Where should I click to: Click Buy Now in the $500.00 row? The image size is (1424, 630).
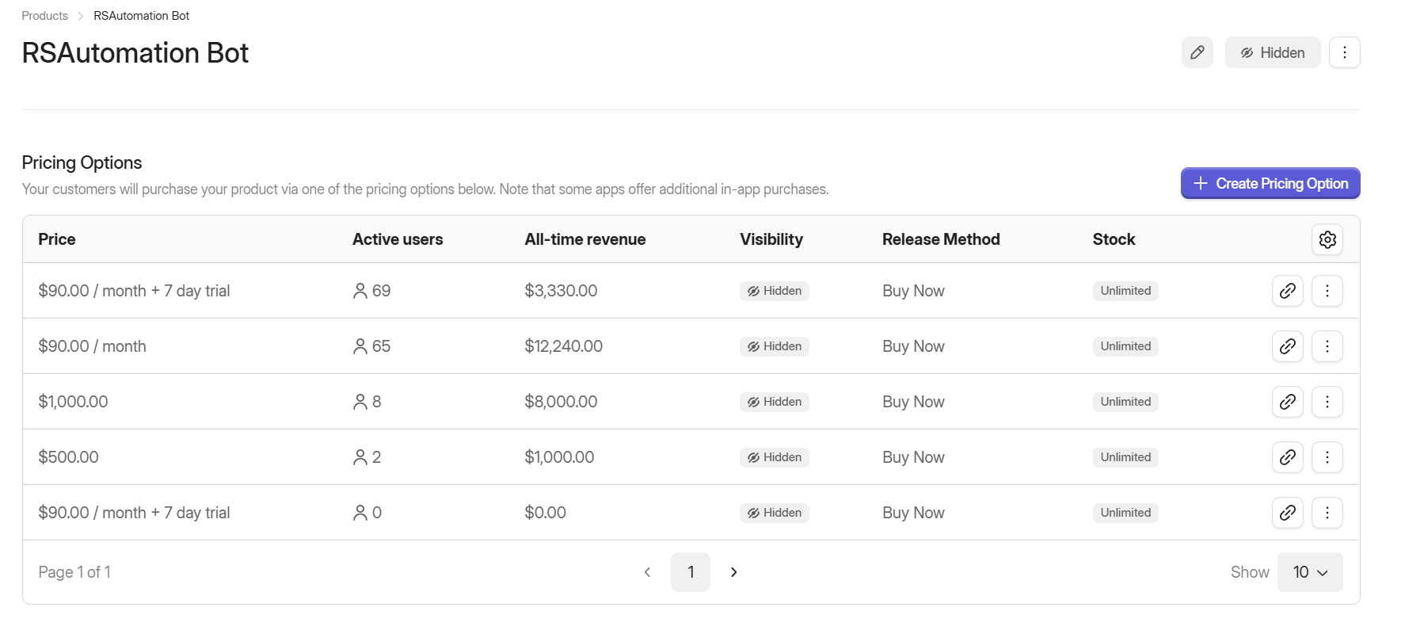pyautogui.click(x=913, y=457)
